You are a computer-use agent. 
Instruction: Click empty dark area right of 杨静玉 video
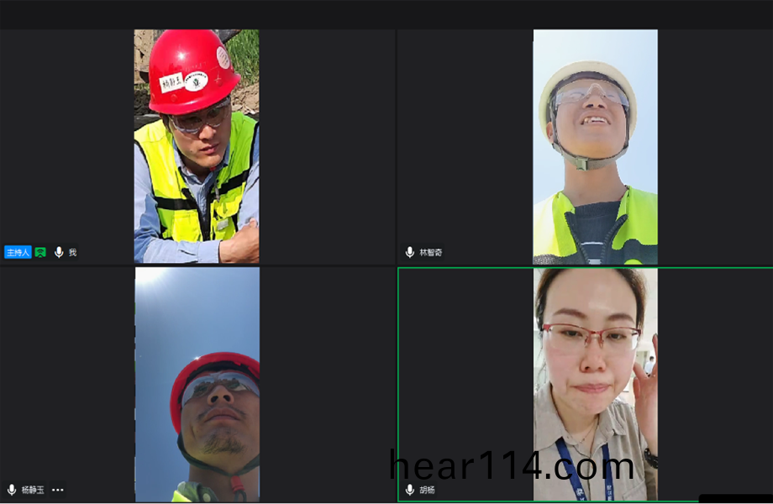coord(326,384)
